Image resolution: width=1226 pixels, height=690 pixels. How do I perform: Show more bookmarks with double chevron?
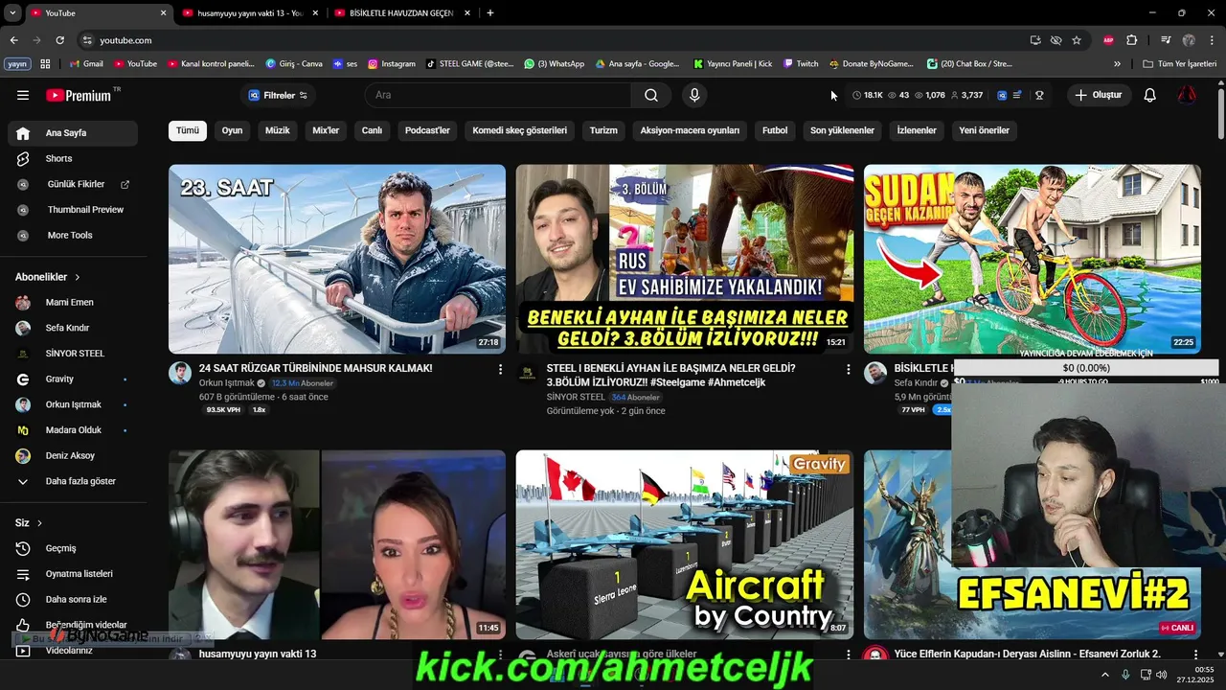1117,64
